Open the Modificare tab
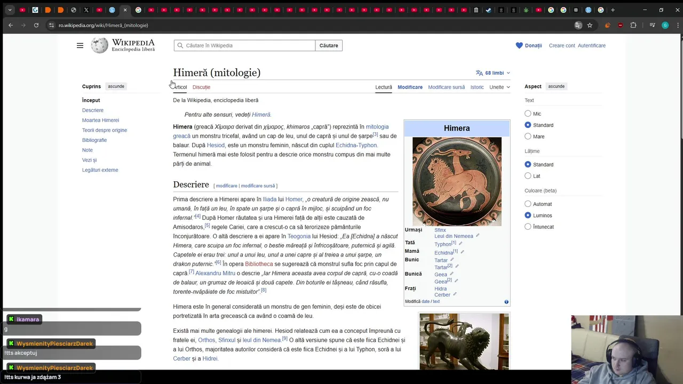Screen dimensions: 683x384 tap(410, 87)
